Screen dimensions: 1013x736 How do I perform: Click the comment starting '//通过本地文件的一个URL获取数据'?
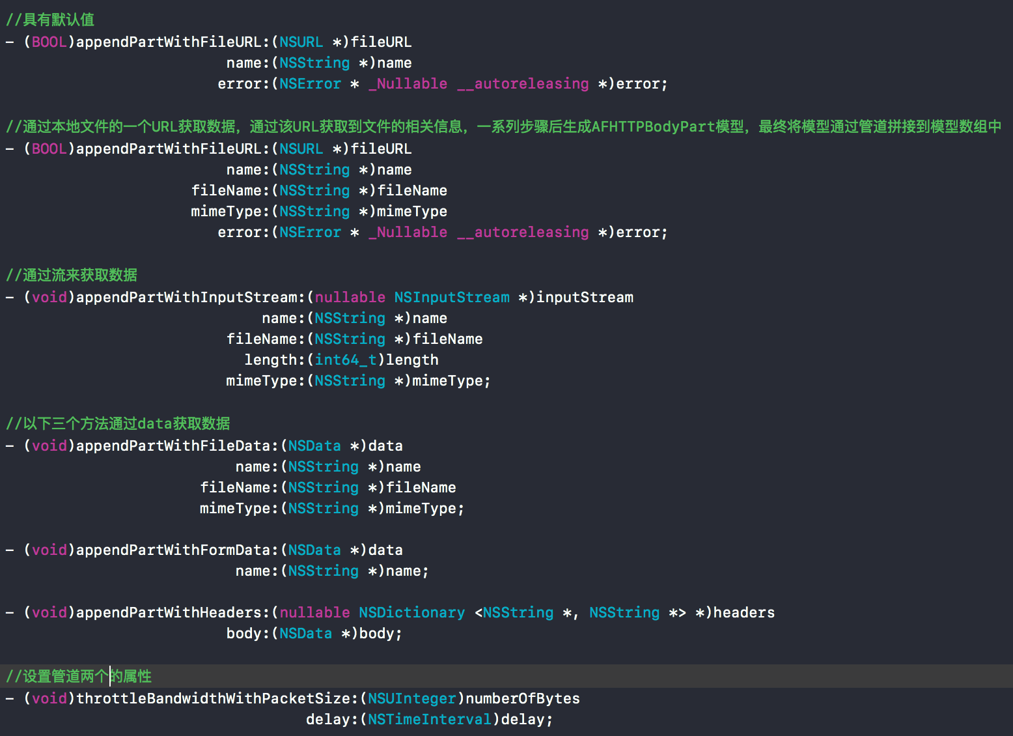pyautogui.click(x=503, y=126)
